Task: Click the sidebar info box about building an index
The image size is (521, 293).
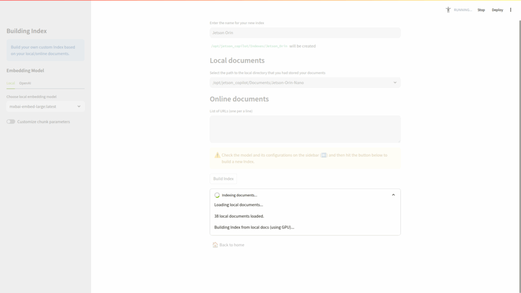Action: (45, 50)
